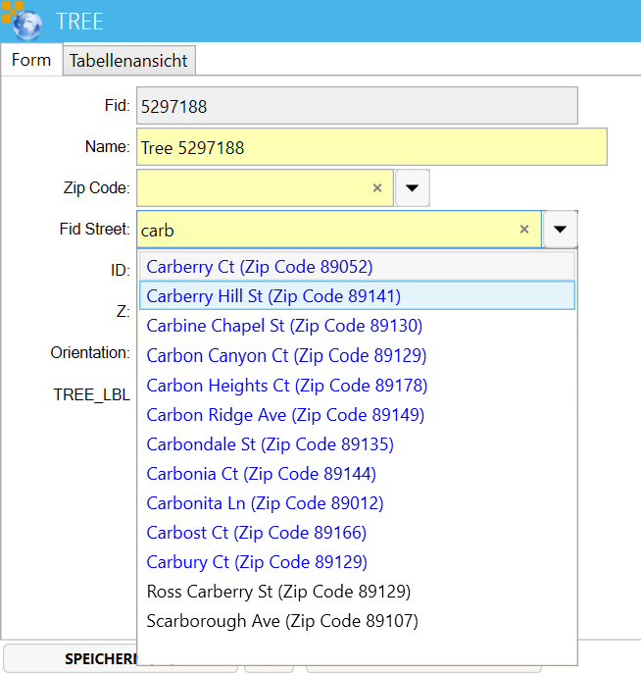This screenshot has height=675, width=641.
Task: Select Scarborough Ave (Zip Code 89107)
Action: pos(357,621)
